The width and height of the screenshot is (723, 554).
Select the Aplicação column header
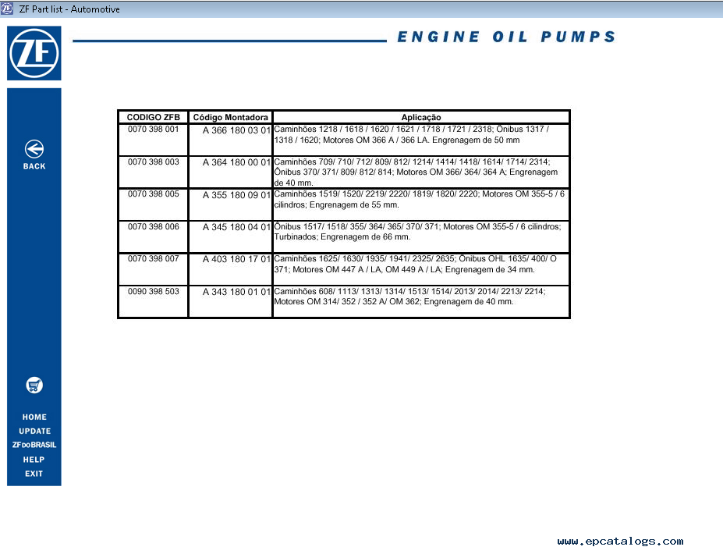pyautogui.click(x=421, y=117)
